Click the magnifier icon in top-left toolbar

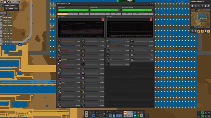(x=19, y=2)
